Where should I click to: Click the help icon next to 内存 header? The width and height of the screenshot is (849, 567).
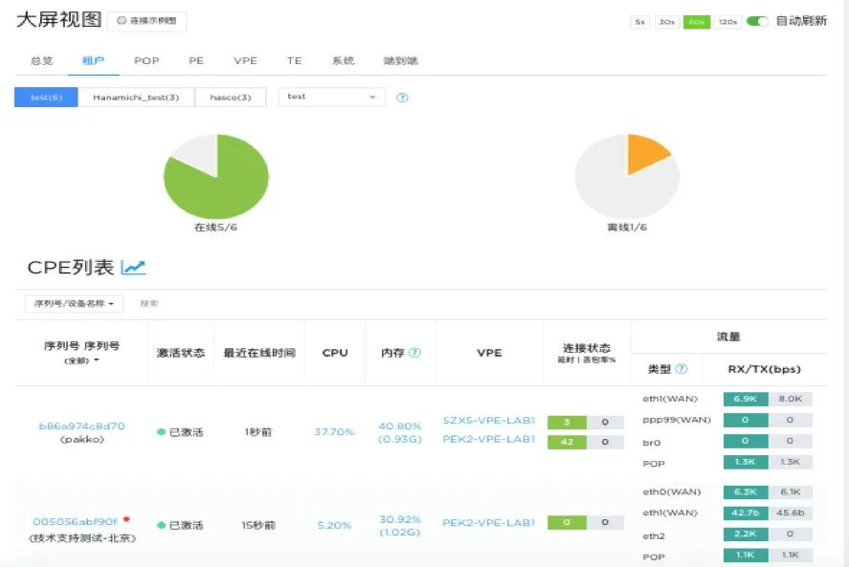coord(414,353)
